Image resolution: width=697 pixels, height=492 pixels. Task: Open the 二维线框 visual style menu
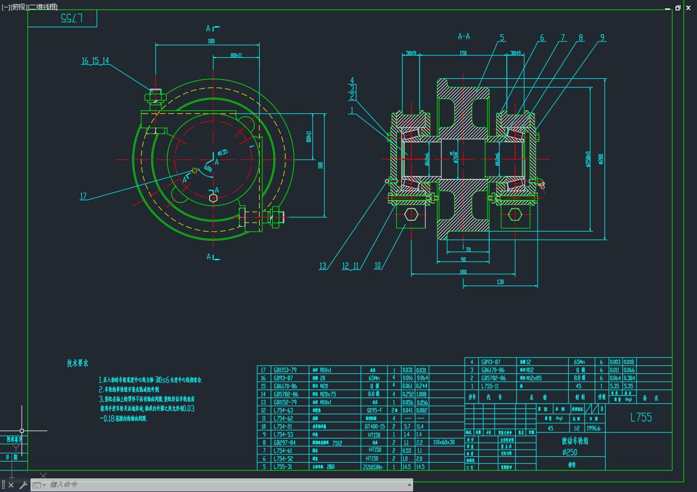tap(43, 7)
